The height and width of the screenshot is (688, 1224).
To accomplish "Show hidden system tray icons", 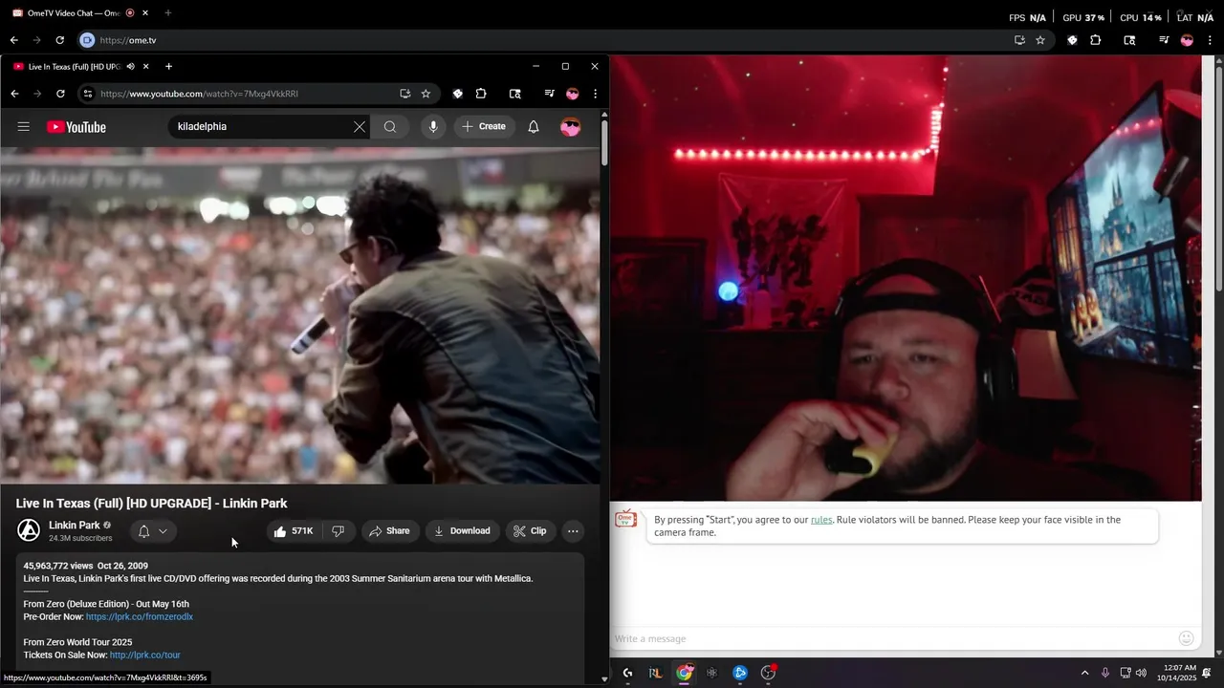I will [1084, 673].
